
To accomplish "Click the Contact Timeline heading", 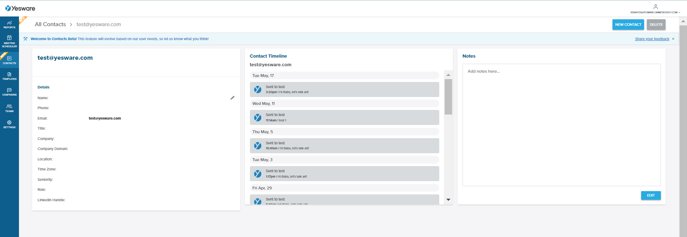I will pos(268,56).
